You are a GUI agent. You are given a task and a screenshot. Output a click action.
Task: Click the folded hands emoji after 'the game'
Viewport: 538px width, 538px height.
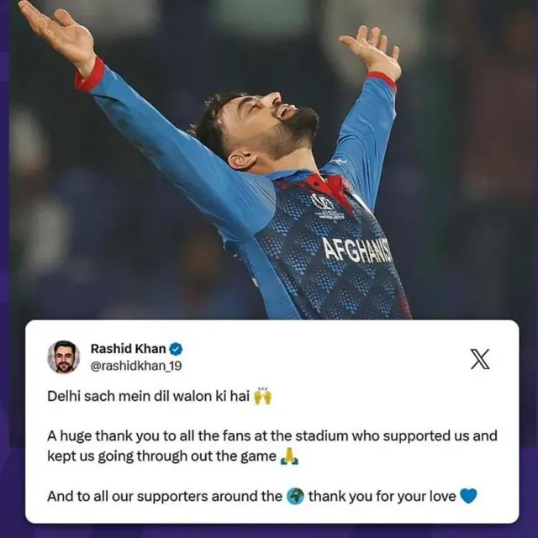tap(289, 456)
